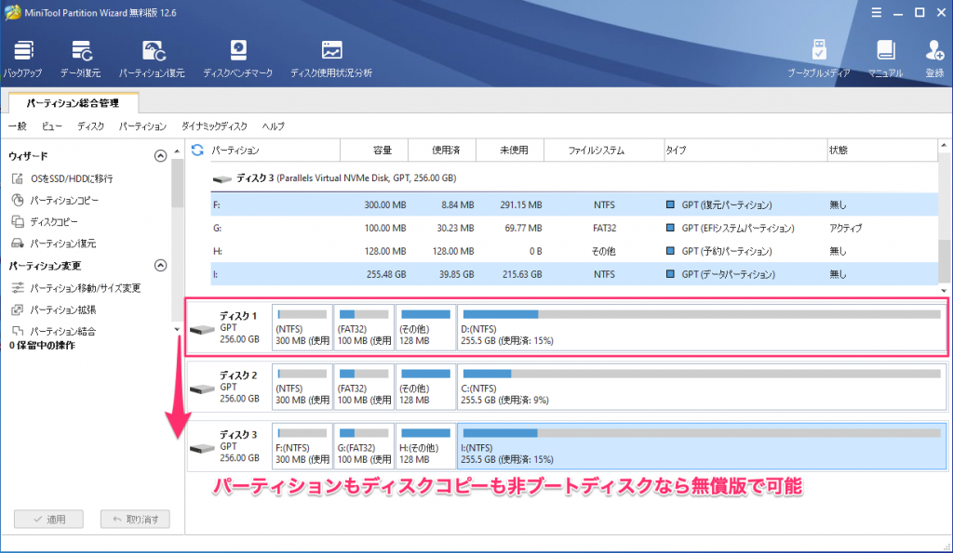
Task: Sort by タイプ column header
Action: click(x=745, y=150)
